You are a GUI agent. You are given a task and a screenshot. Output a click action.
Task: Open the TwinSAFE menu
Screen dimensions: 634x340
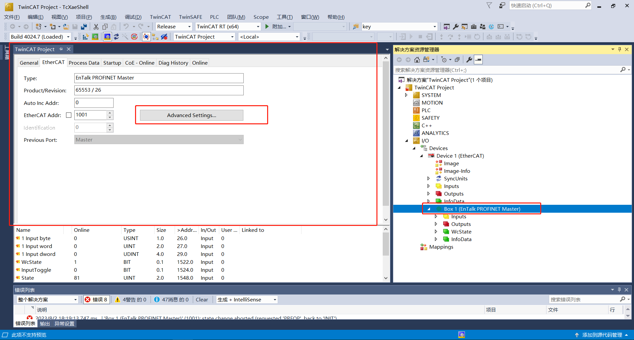pyautogui.click(x=191, y=17)
